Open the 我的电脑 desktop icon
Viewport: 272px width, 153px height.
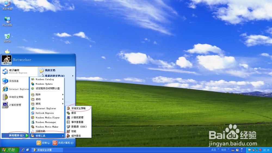(x=7, y=5)
